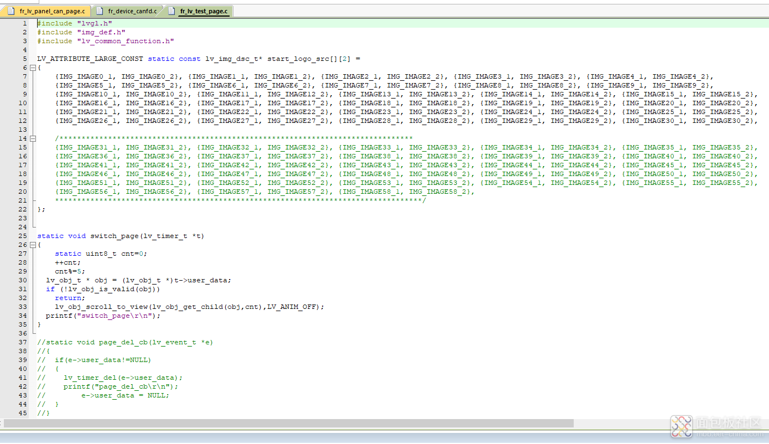769x444 pixels.
Task: Click the commented lv_timer_del(e->user_data) line
Action: coord(110,378)
